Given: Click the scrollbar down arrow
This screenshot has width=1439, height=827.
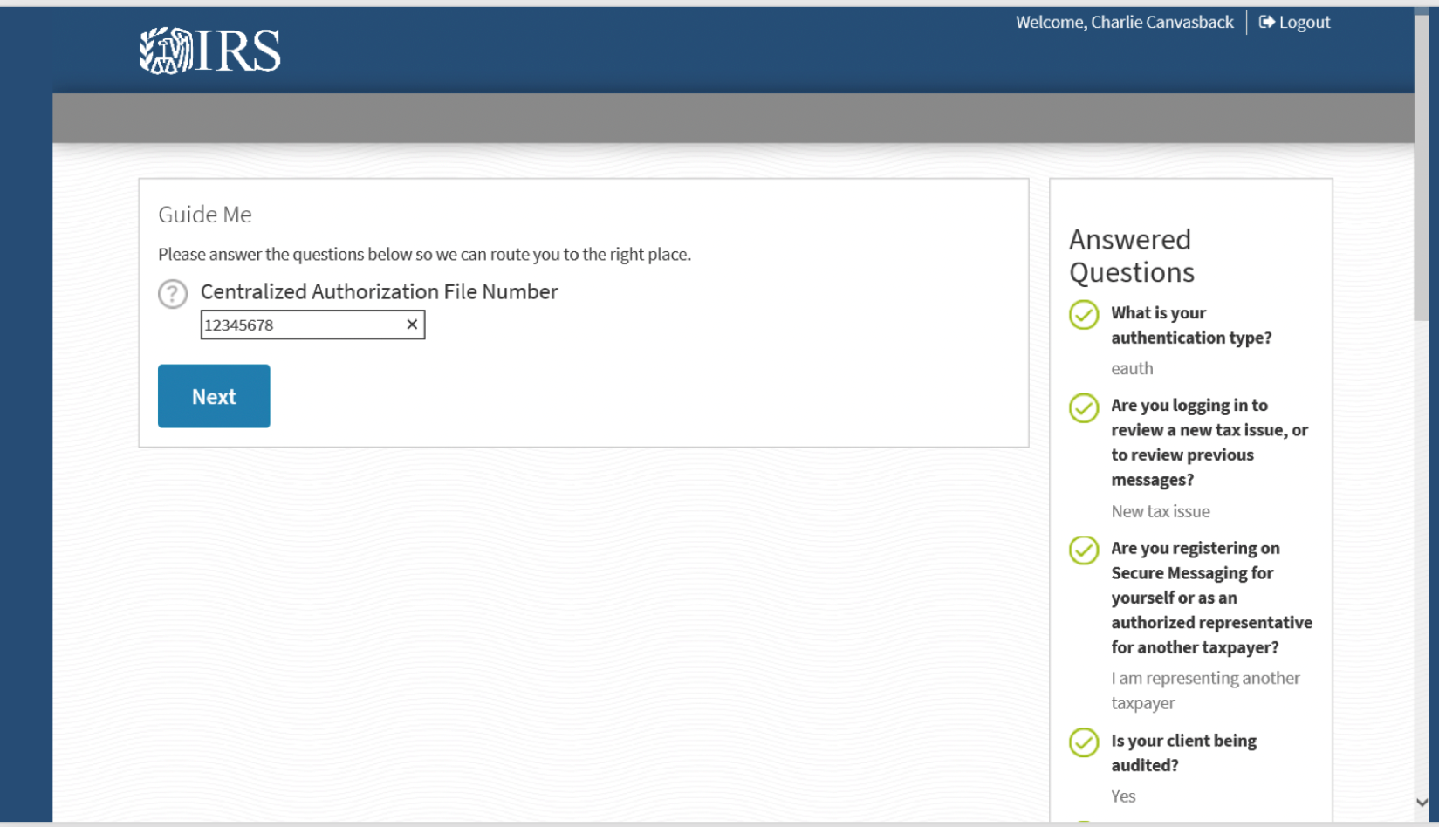Looking at the screenshot, I should 1422,803.
